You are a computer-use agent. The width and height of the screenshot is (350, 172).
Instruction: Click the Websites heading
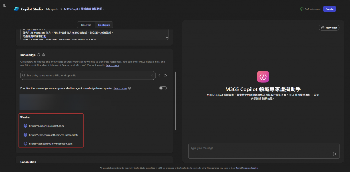pyautogui.click(x=25, y=117)
